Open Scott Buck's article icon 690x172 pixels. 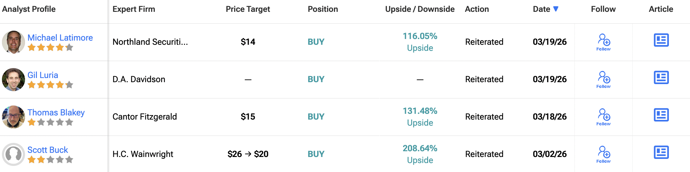pos(661,152)
